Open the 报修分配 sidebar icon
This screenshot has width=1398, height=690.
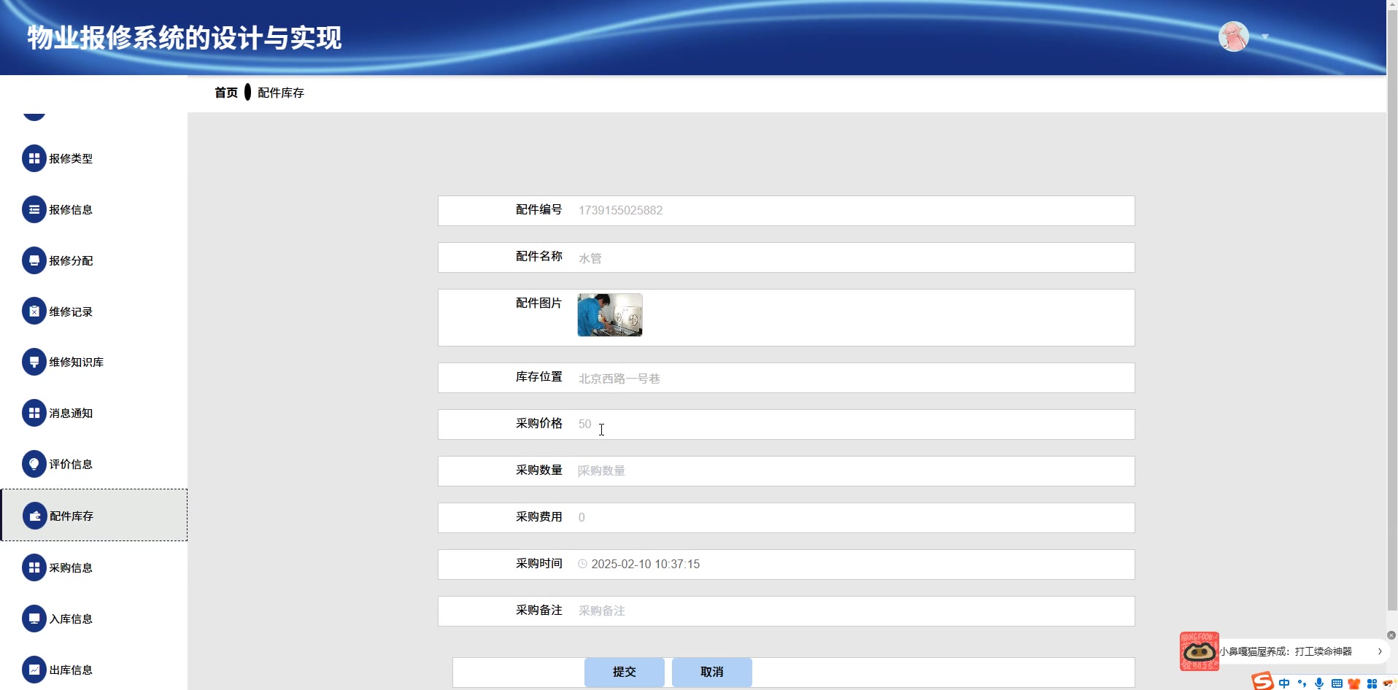pos(34,260)
